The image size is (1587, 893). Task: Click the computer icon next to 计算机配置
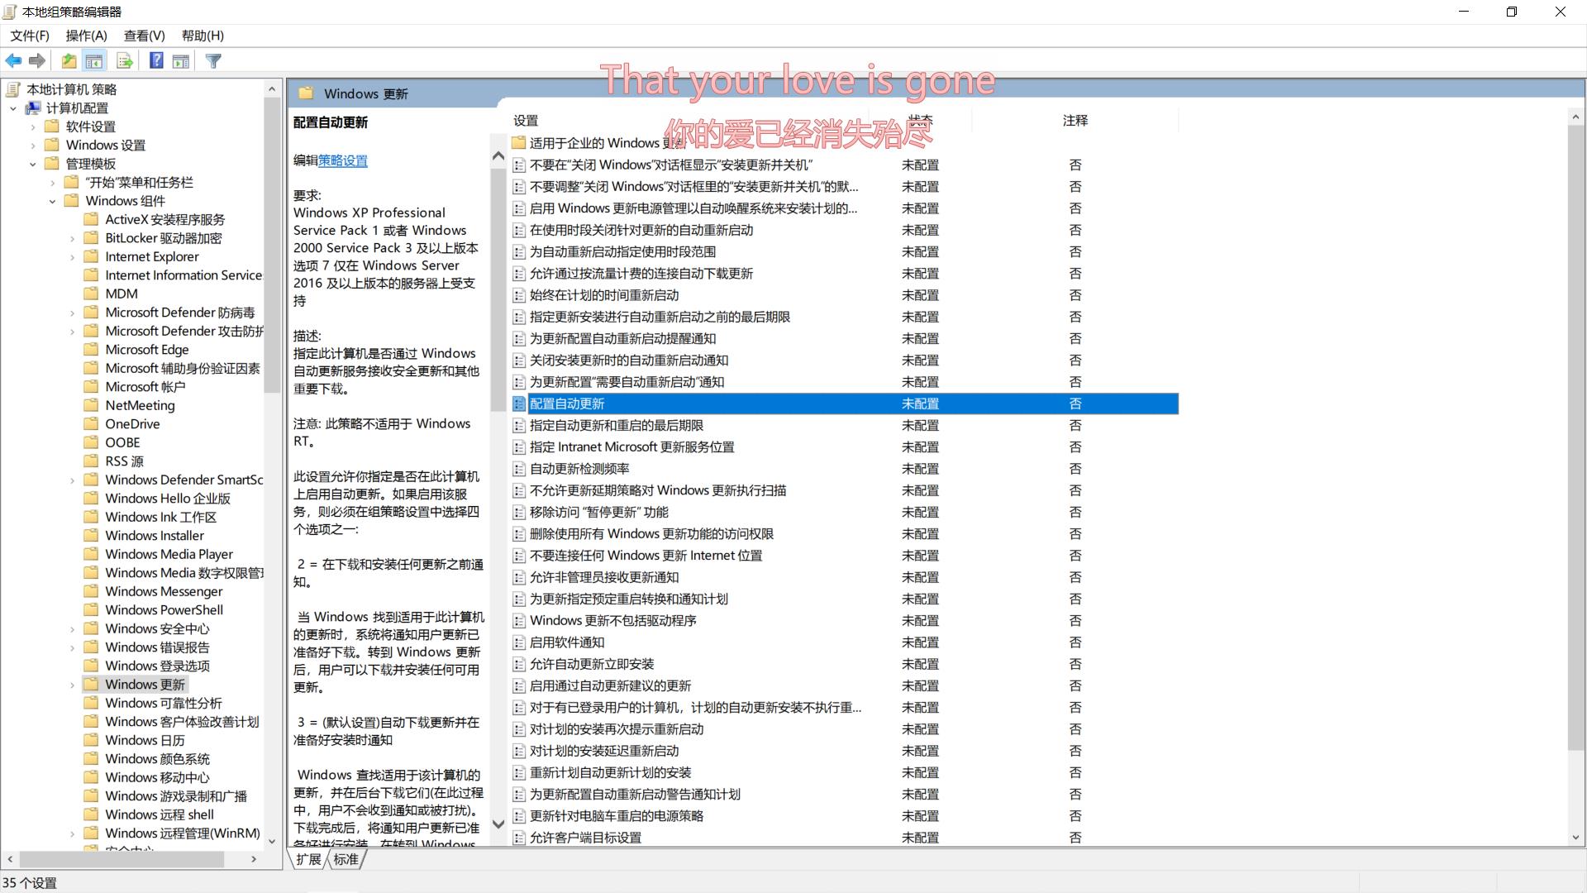[x=33, y=107]
